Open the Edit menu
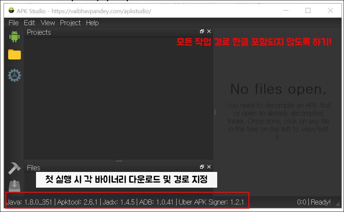Screen dimensions: 344x212 [29, 23]
